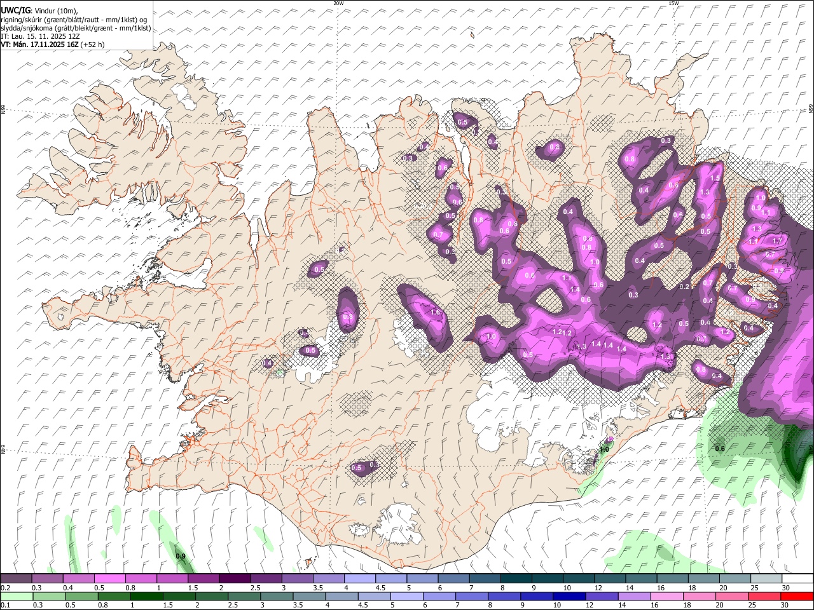Select the lower legend swatch between 0.5 and 0.8

point(81,596)
